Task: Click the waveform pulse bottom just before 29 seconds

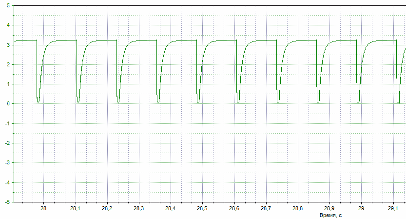Action: tap(358, 100)
